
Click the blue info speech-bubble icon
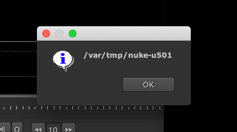click(63, 61)
